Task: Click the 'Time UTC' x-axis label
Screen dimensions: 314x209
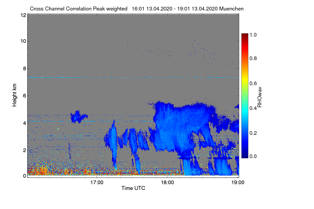Action: (x=133, y=188)
